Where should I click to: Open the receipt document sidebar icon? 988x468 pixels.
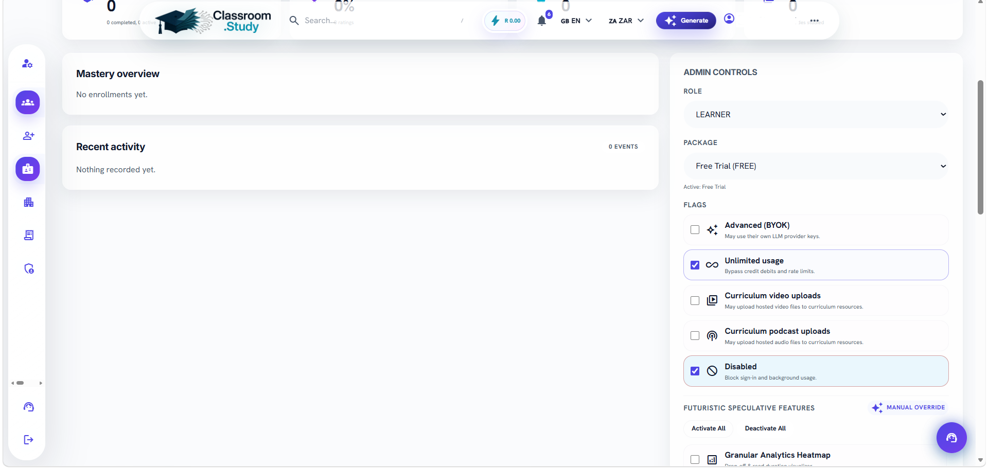[28, 235]
